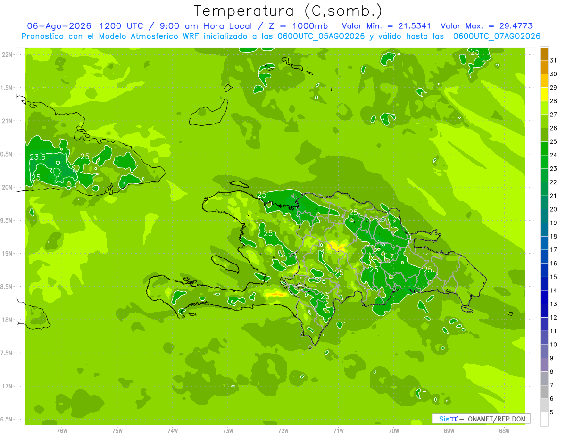Click the '74W' longitude axis label

pyautogui.click(x=173, y=431)
